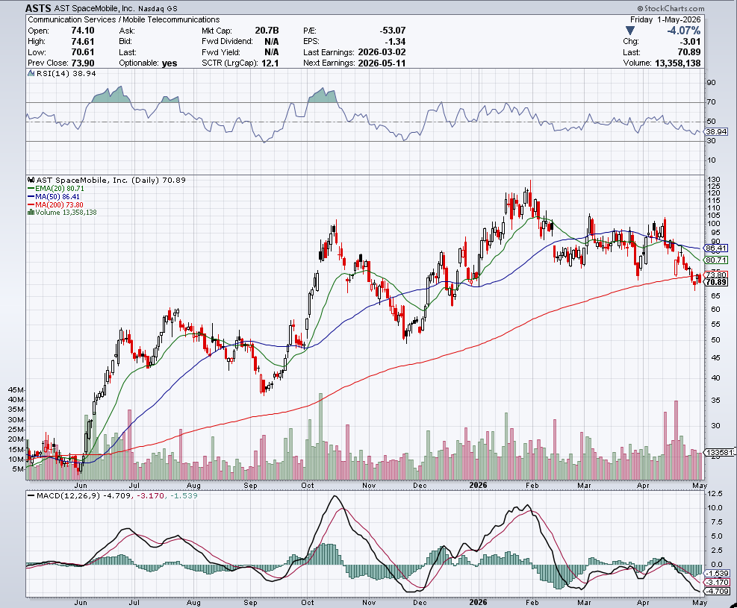Click the High price 74.61
737x608 pixels.
point(83,41)
